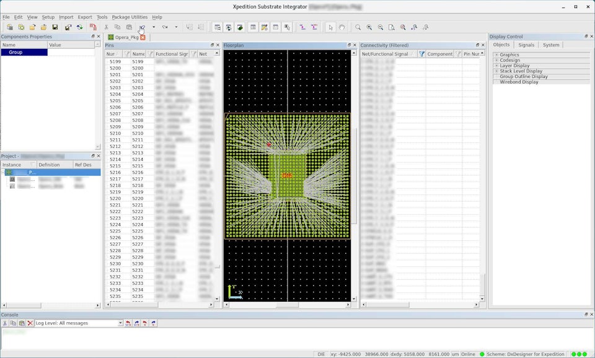Open the Undo history dropdown arrow
595x358 pixels.
tap(154, 27)
